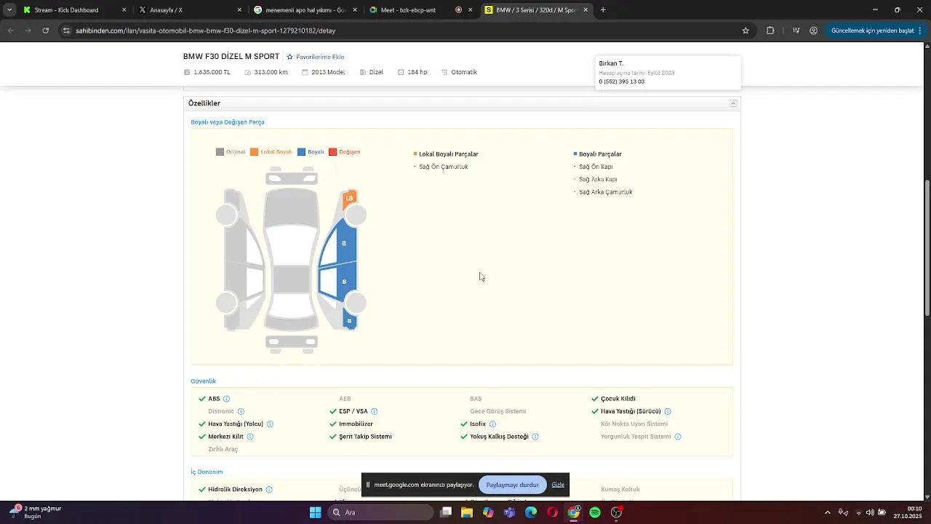This screenshot has height=524, width=931.
Task: Click Paylaşmayı durdur button
Action: pos(513,485)
